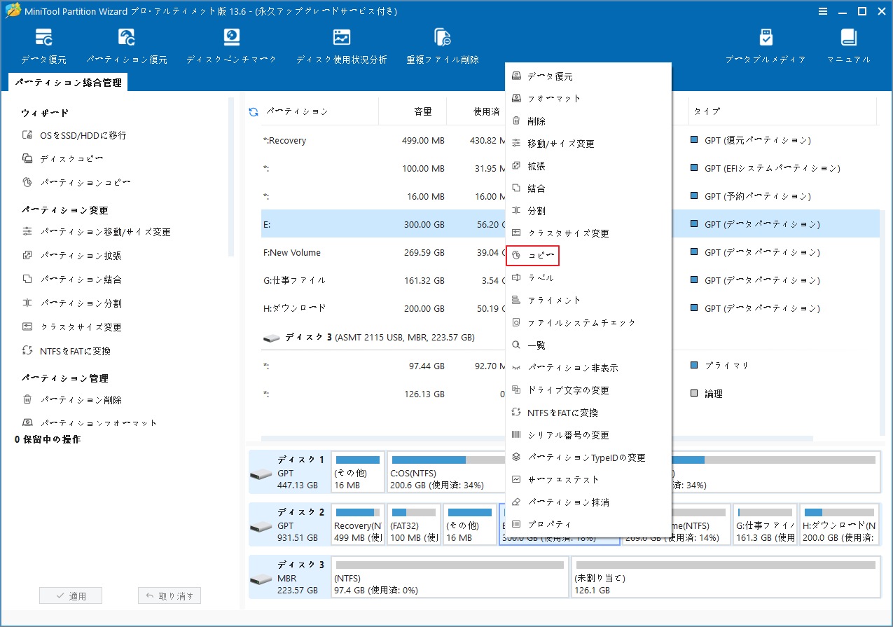This screenshot has width=893, height=627.
Task: Select the G:仕事ファイル block in disk map
Action: [x=765, y=524]
